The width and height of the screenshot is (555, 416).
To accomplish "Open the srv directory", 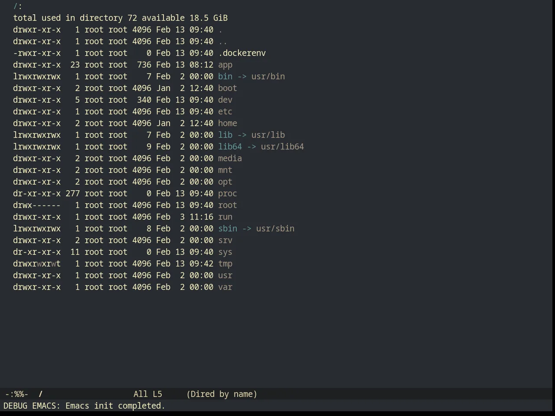I will 225,240.
